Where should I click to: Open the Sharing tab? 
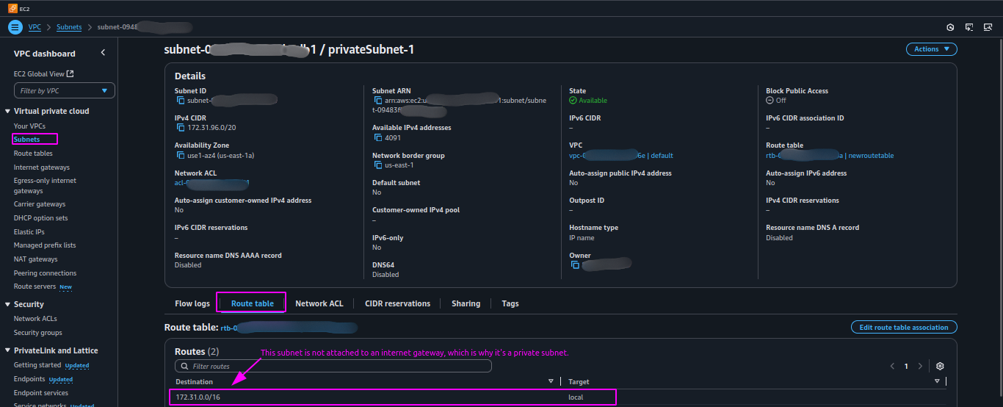click(x=466, y=303)
